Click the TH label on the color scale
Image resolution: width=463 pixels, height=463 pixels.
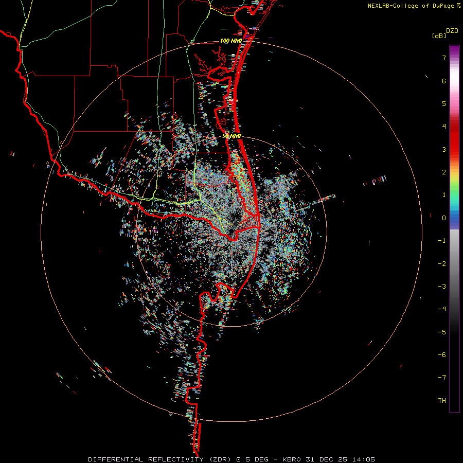(442, 401)
